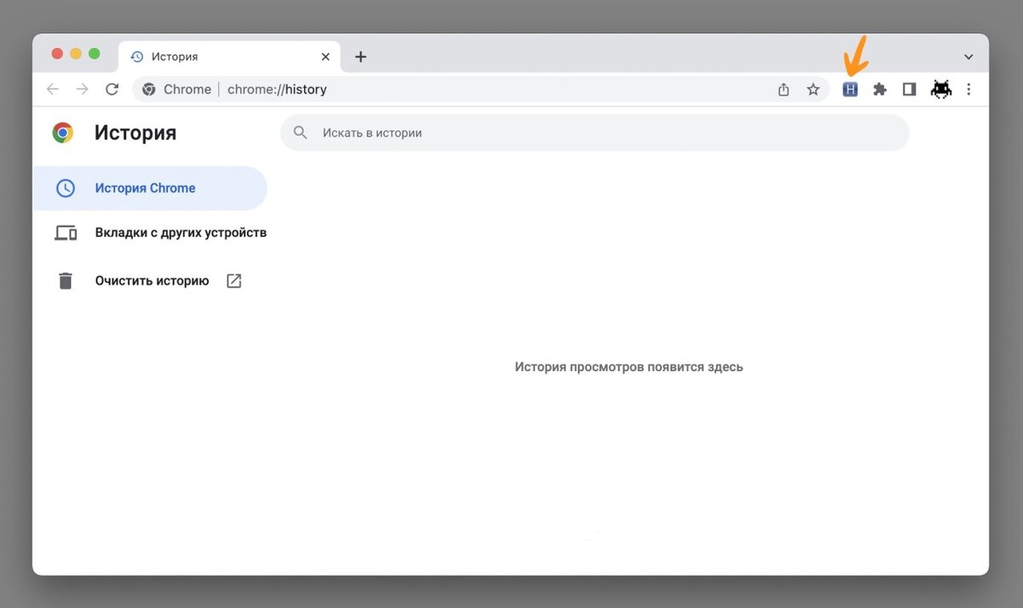Click the external link icon after Очистить историю
The height and width of the screenshot is (608, 1023).
(x=234, y=280)
